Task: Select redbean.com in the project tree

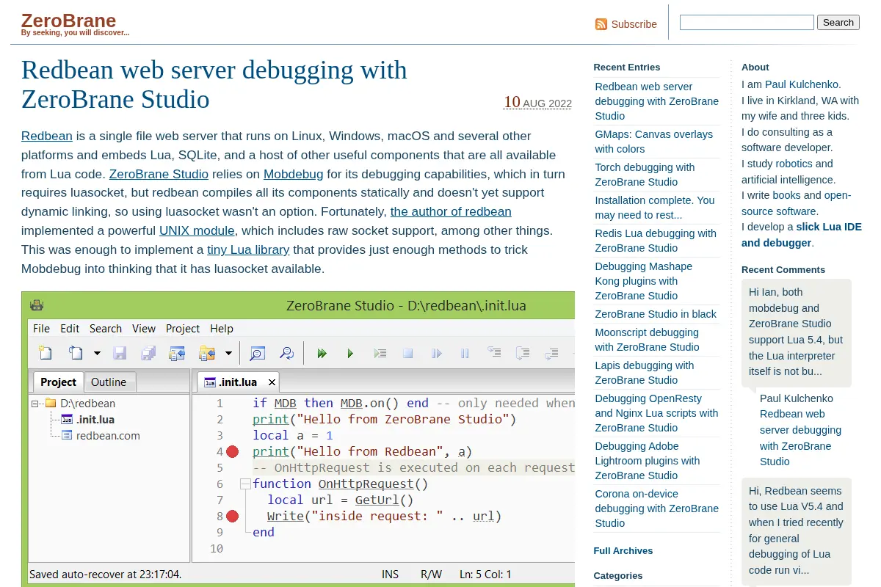Action: point(108,436)
